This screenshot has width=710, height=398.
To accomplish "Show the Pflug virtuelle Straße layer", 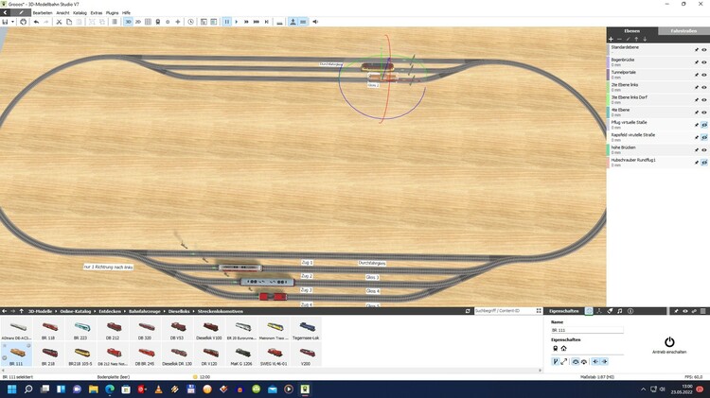I will (704, 125).
